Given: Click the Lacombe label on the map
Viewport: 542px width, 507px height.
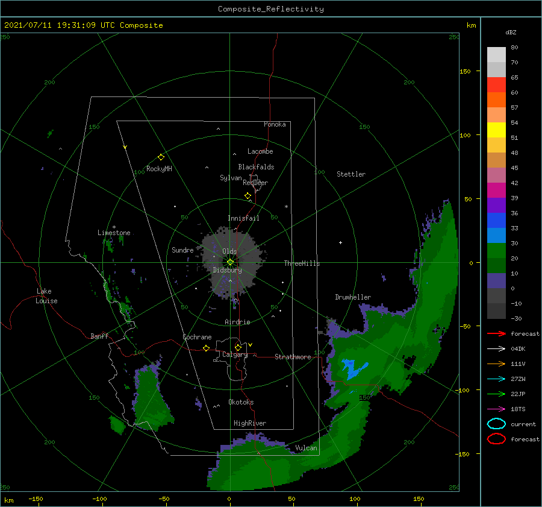Looking at the screenshot, I should pos(260,151).
